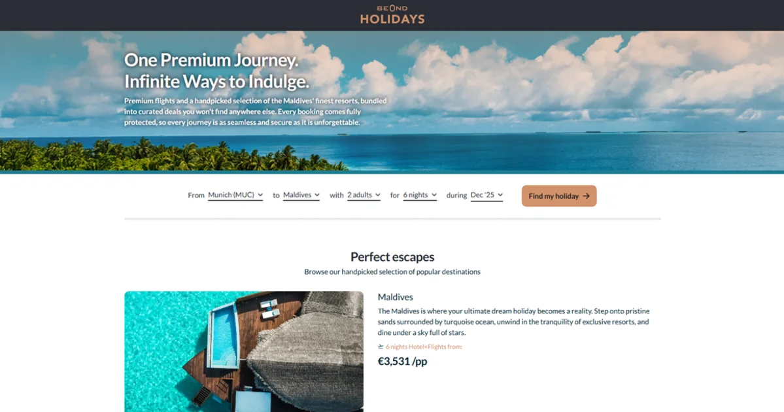Click the 6 nights Hotel+Flights from text
The height and width of the screenshot is (412, 784).
[424, 347]
